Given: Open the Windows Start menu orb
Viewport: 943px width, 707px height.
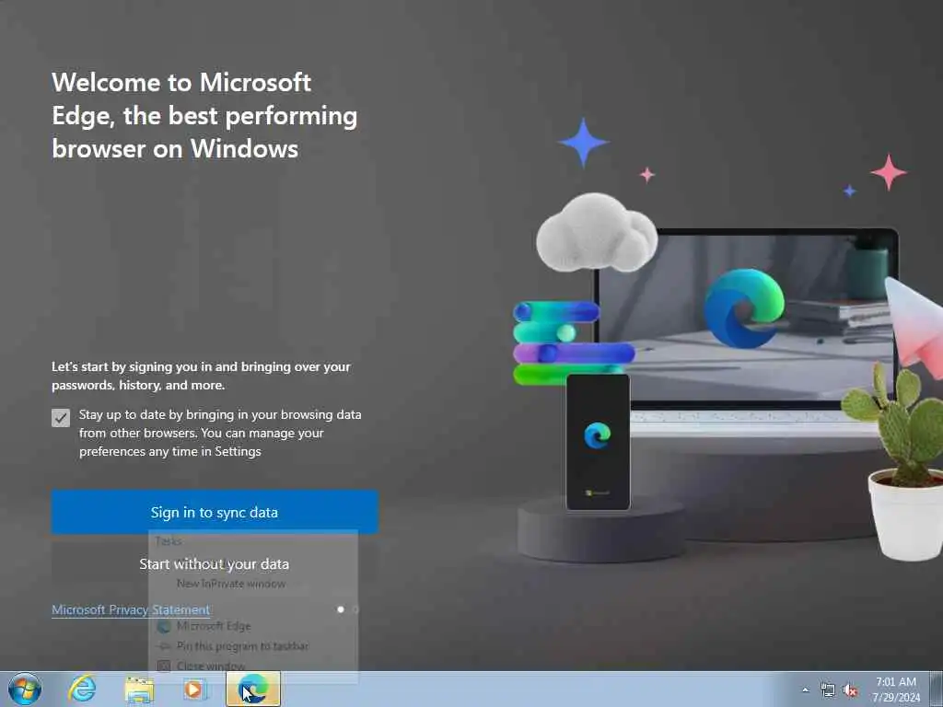Looking at the screenshot, I should coord(25,689).
